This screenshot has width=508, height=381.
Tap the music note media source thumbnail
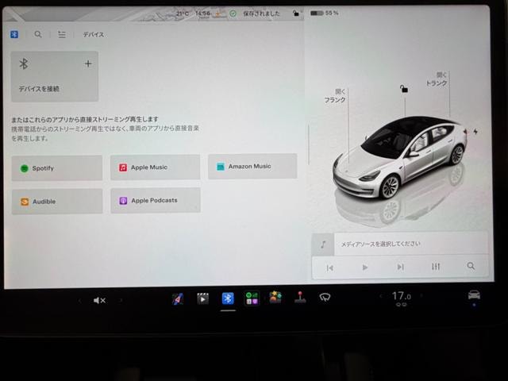[323, 244]
